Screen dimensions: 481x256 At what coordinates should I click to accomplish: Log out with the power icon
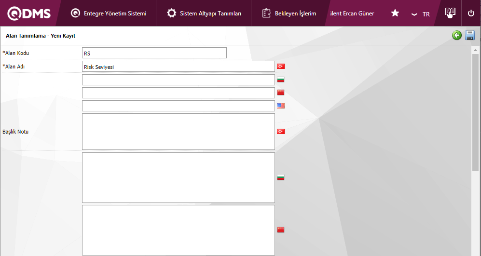471,13
